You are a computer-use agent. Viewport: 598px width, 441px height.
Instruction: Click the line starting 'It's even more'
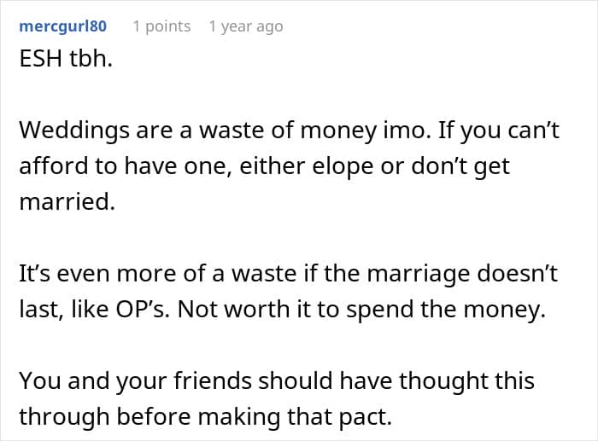coord(289,274)
